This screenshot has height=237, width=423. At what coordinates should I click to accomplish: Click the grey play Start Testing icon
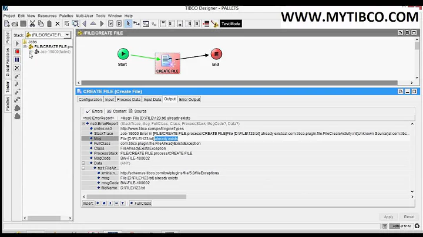(x=17, y=43)
